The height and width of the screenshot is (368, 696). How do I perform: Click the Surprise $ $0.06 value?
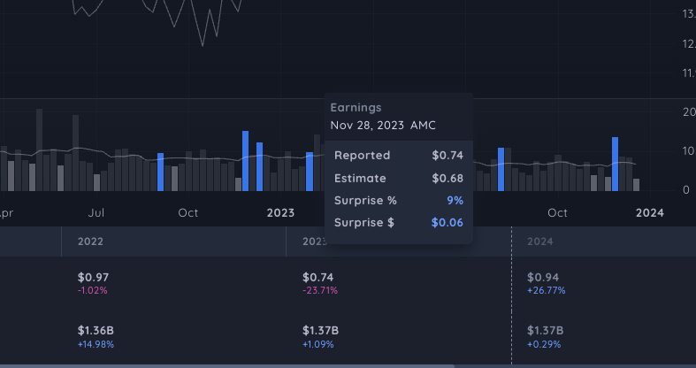point(447,222)
